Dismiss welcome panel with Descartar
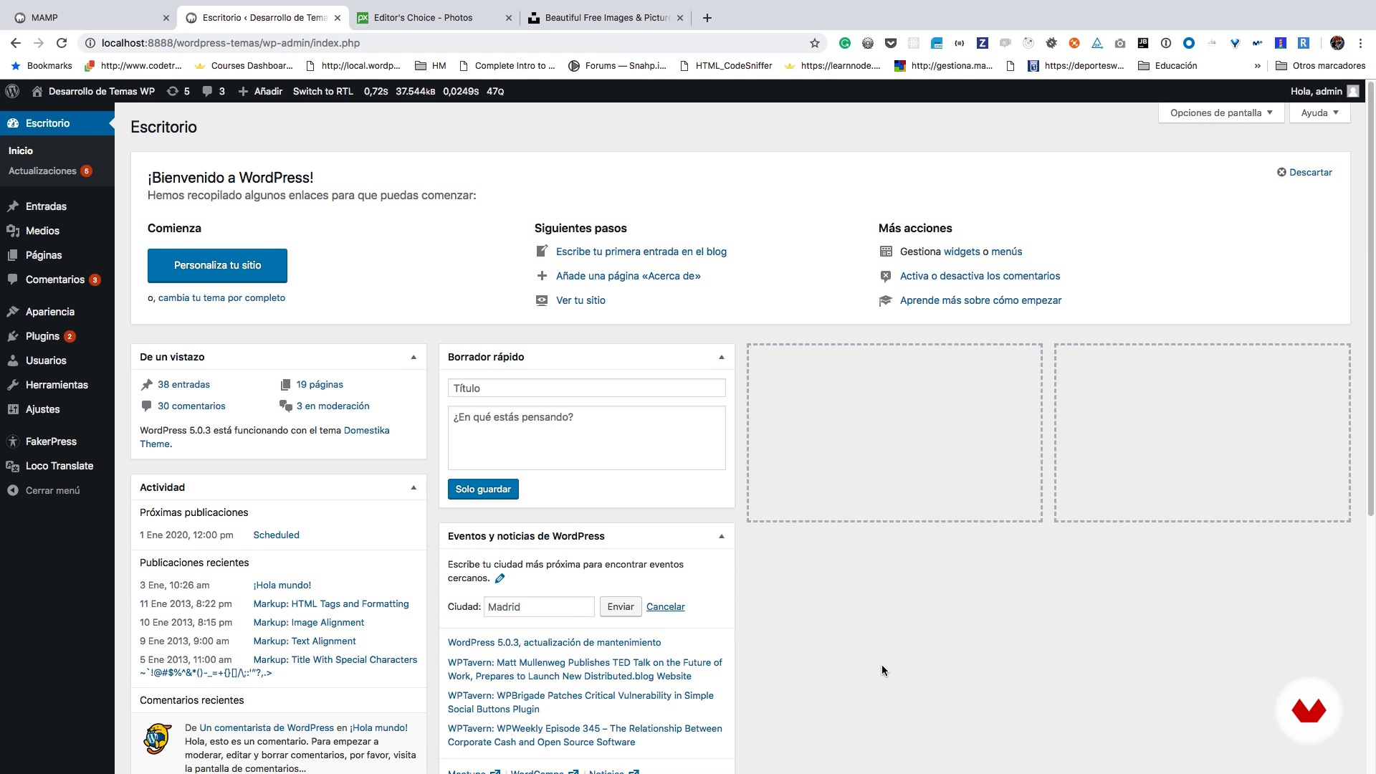Image resolution: width=1376 pixels, height=774 pixels. (x=1304, y=172)
